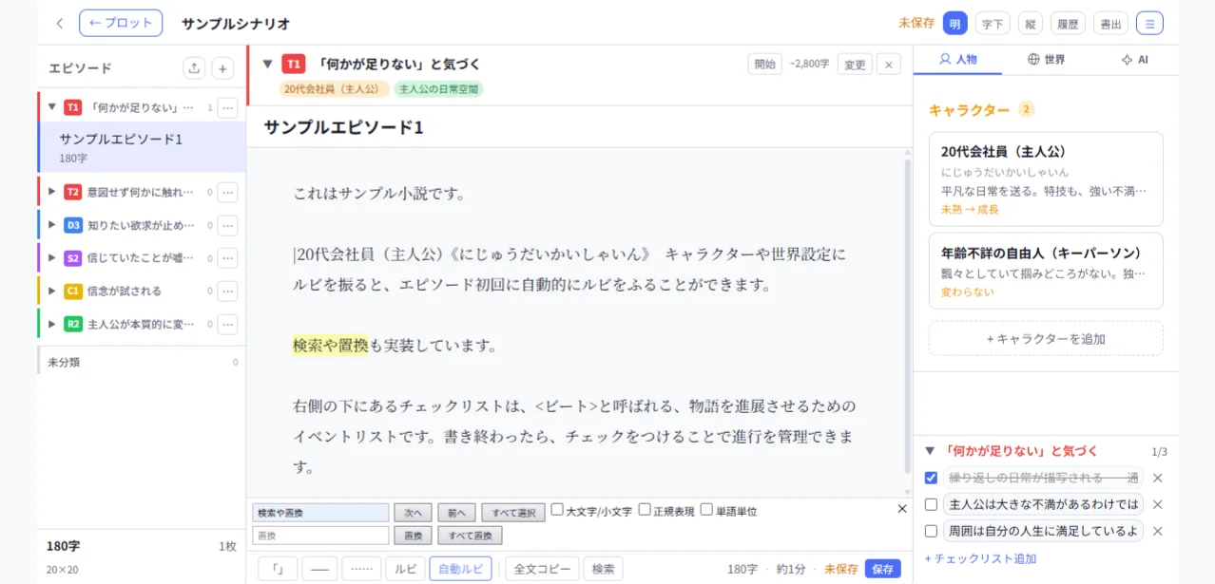Toggle vertical writing mode with 縦 icon
Viewport: 1215px width, 584px height.
pos(1031,22)
